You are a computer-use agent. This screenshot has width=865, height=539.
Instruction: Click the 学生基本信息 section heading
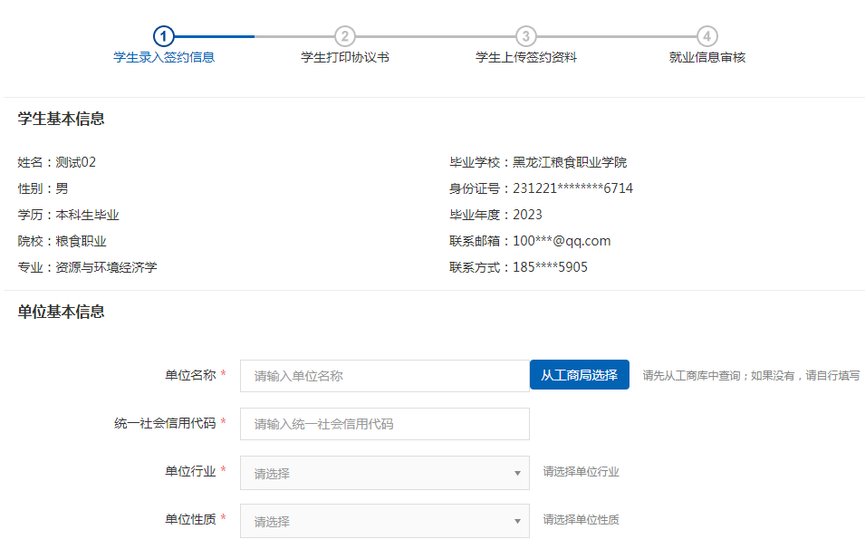tap(62, 119)
